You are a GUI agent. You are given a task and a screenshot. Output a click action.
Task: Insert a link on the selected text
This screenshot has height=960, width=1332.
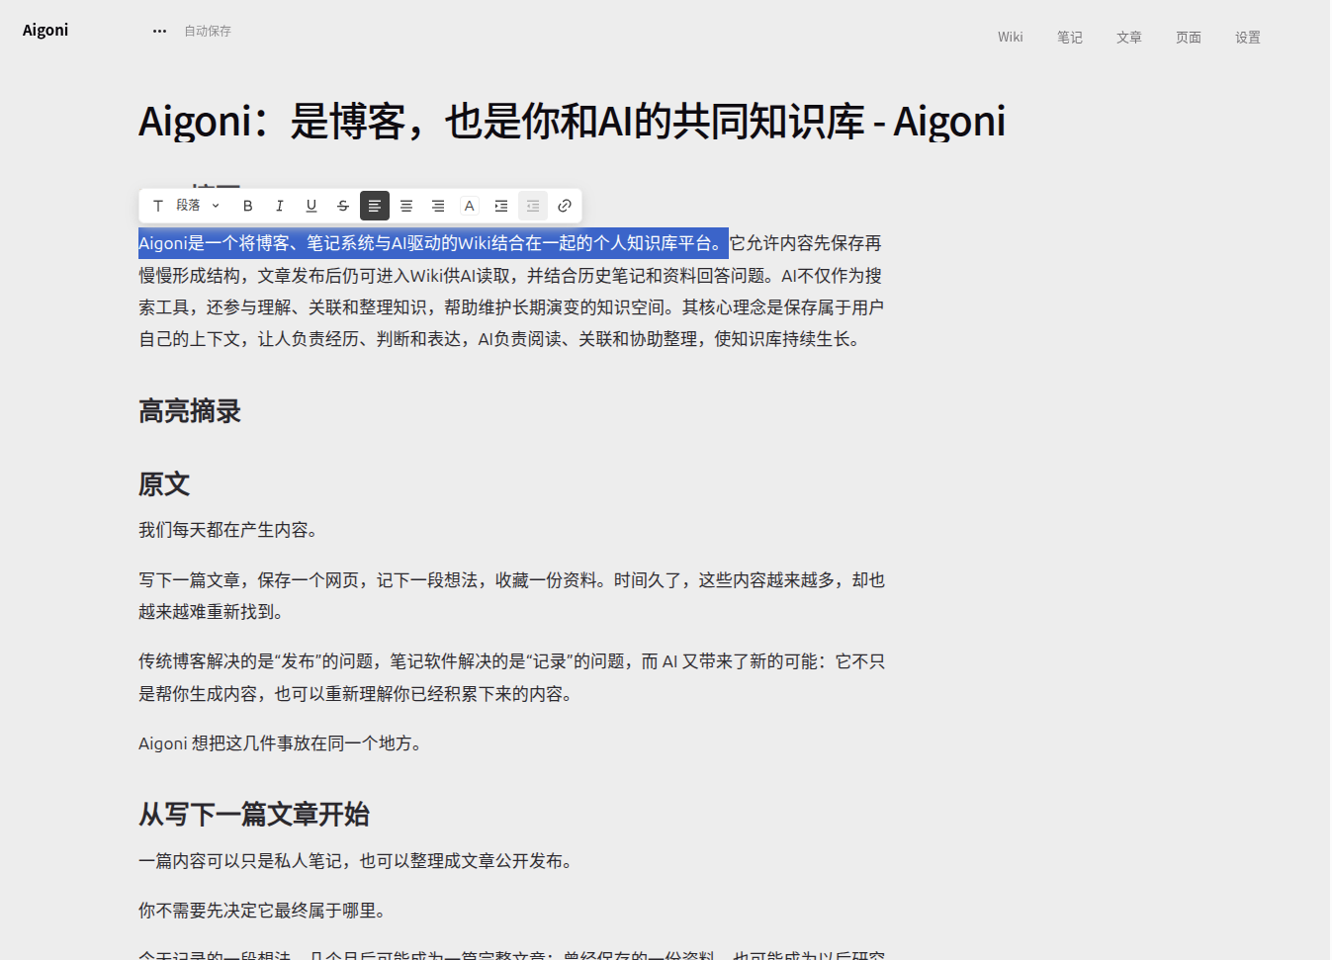[x=565, y=206]
